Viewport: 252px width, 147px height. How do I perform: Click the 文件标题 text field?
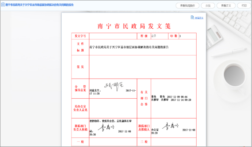[x=142, y=47]
